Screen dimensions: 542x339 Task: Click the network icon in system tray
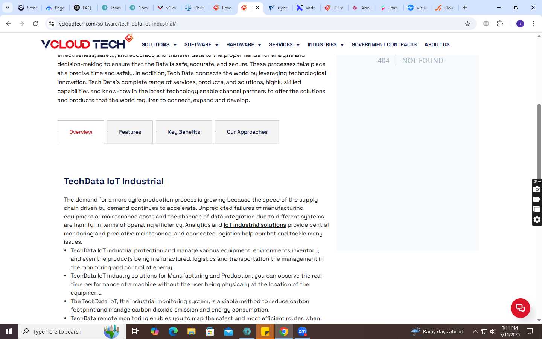pyautogui.click(x=484, y=331)
